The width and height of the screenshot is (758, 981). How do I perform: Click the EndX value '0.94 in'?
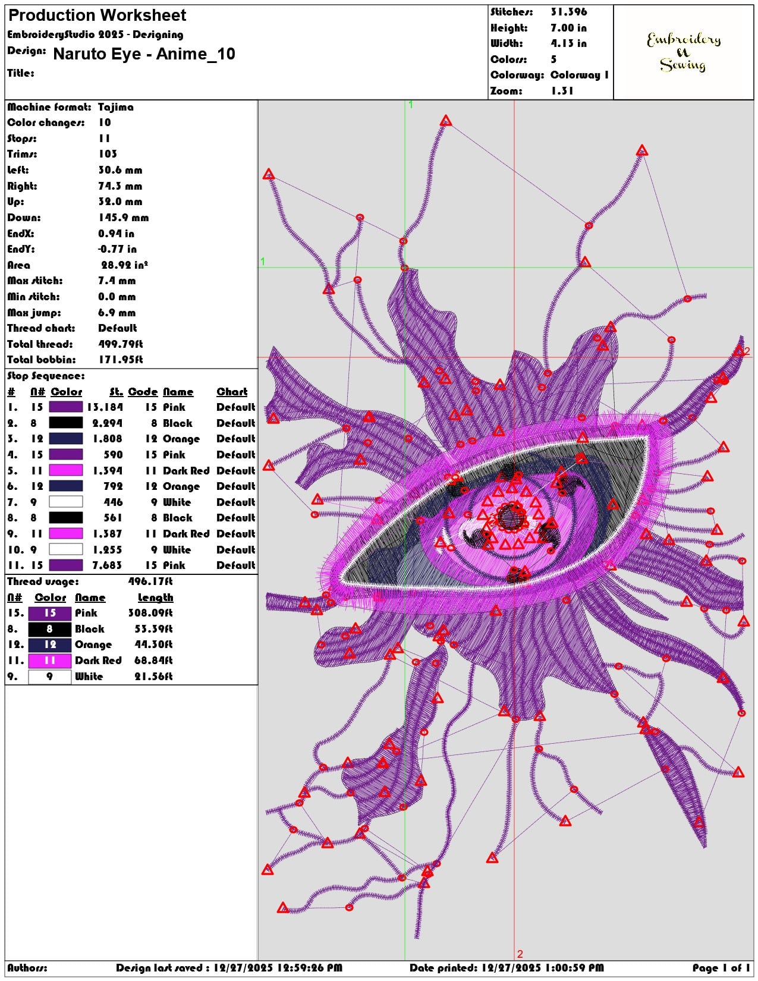tap(116, 234)
